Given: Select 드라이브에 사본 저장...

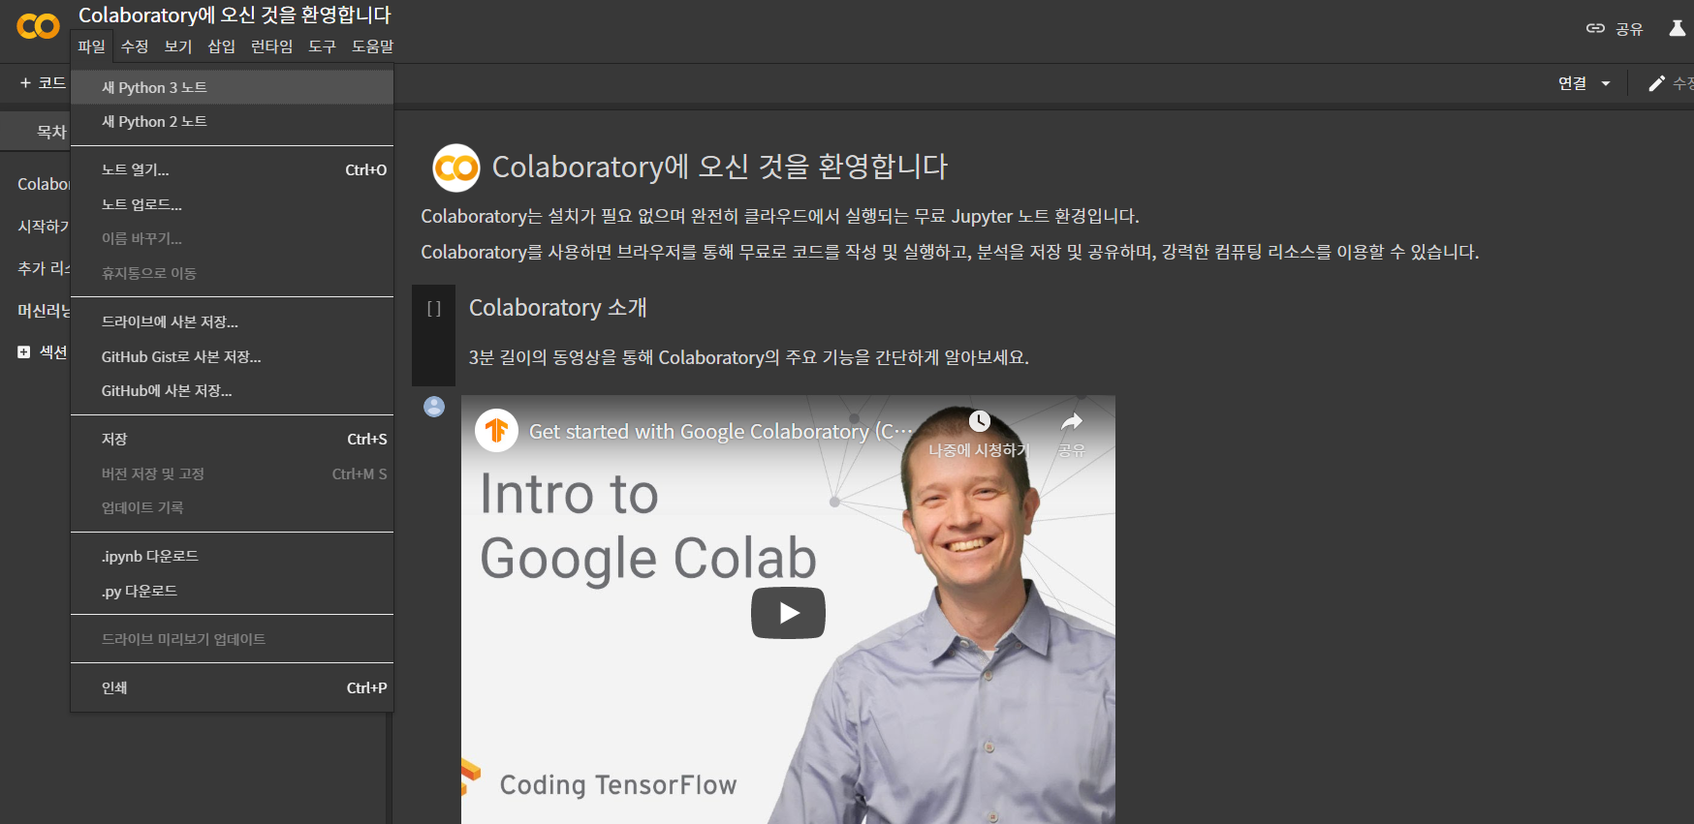Looking at the screenshot, I should pos(233,321).
